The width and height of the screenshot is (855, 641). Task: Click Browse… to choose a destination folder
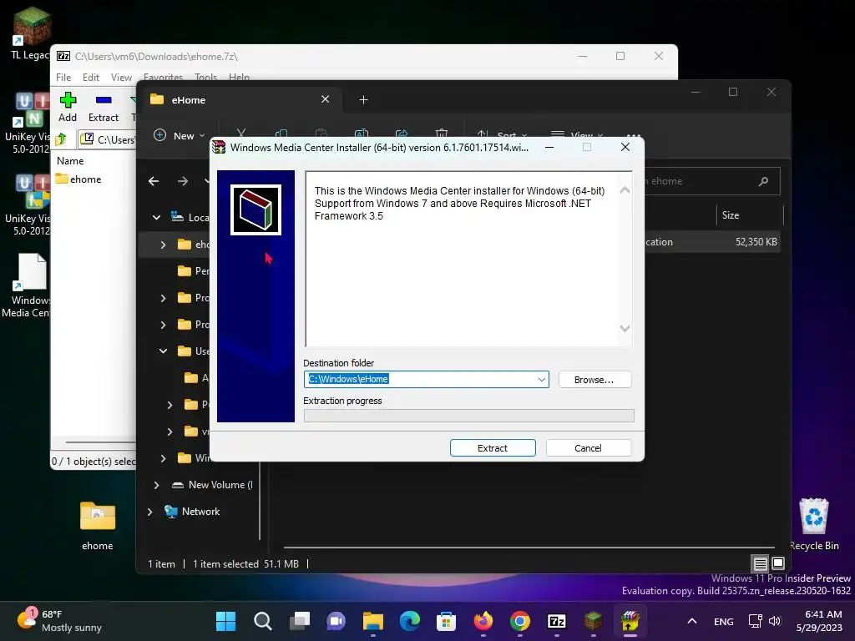point(594,380)
